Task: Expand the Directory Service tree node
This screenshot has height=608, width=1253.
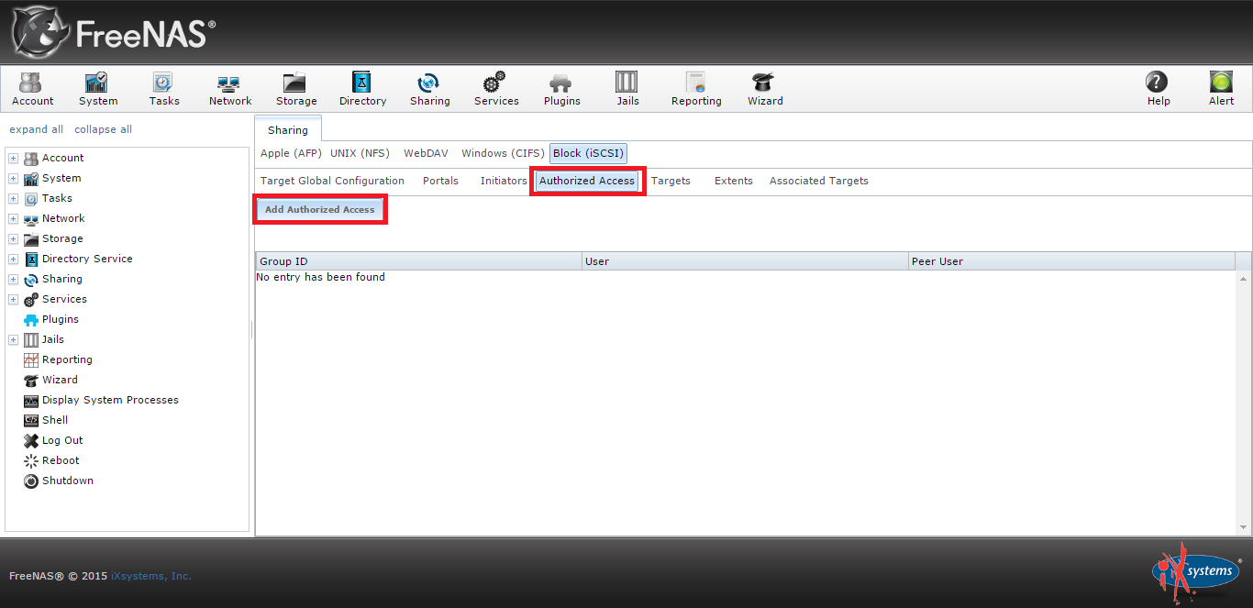Action: pyautogui.click(x=14, y=259)
